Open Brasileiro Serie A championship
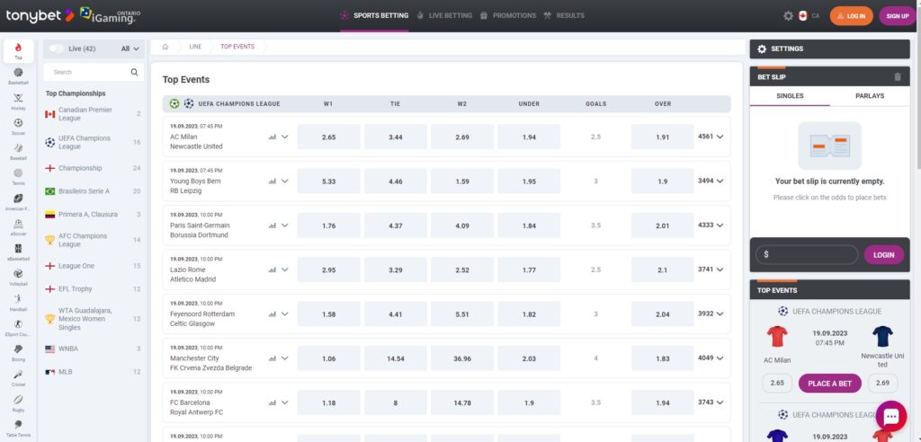 click(94, 191)
